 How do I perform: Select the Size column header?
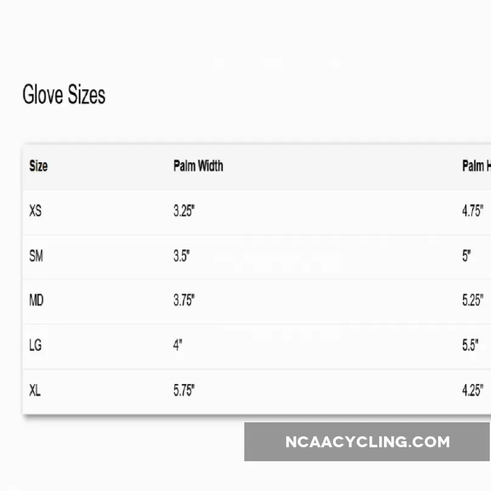click(x=38, y=166)
